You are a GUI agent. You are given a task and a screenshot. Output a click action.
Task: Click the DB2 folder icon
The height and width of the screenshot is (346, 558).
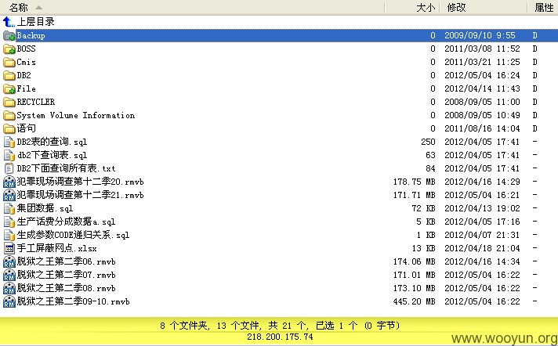tap(9, 75)
